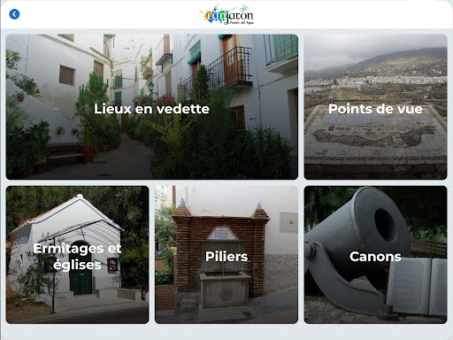
Task: Tap the cannon's barrel opening
Action: 385,225
